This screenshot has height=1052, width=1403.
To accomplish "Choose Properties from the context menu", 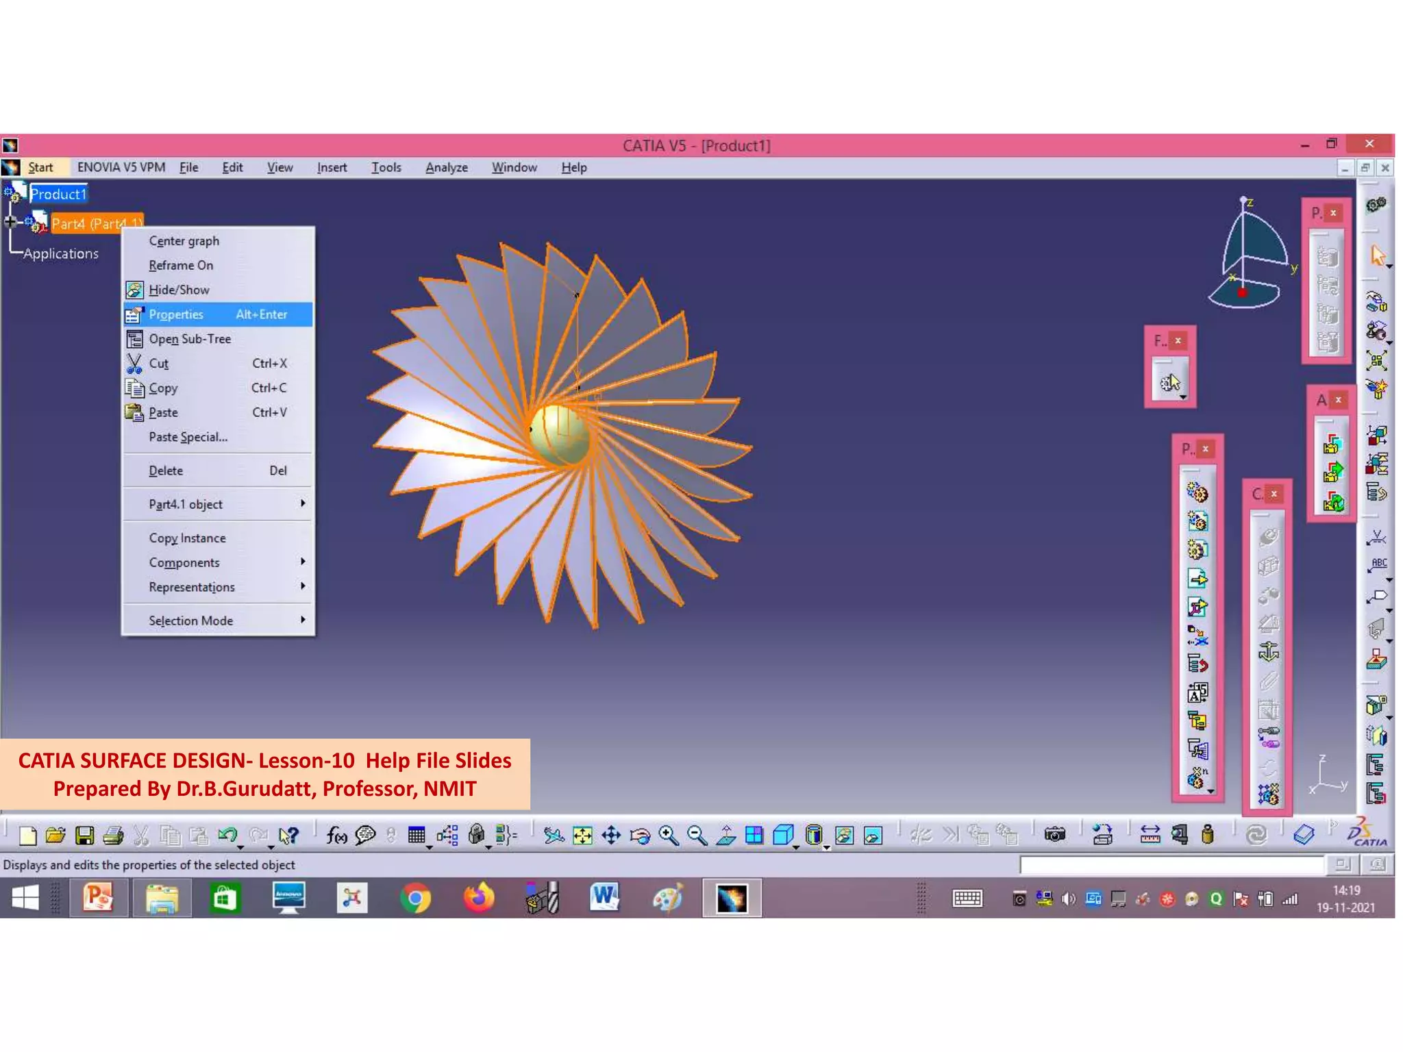I will (176, 314).
